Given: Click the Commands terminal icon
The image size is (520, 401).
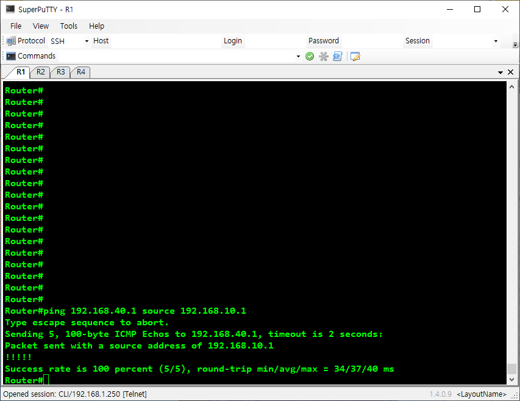Looking at the screenshot, I should 11,56.
